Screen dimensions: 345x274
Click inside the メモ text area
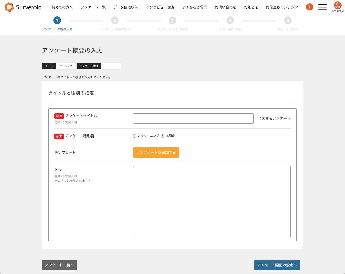point(212,201)
